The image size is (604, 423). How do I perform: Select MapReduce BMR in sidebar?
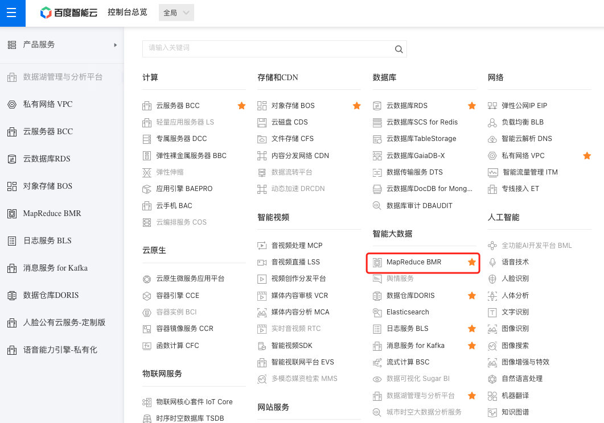tap(52, 213)
